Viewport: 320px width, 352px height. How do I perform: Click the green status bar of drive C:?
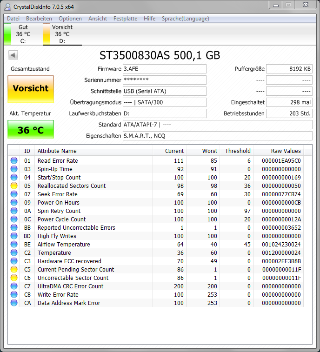tap(7, 34)
